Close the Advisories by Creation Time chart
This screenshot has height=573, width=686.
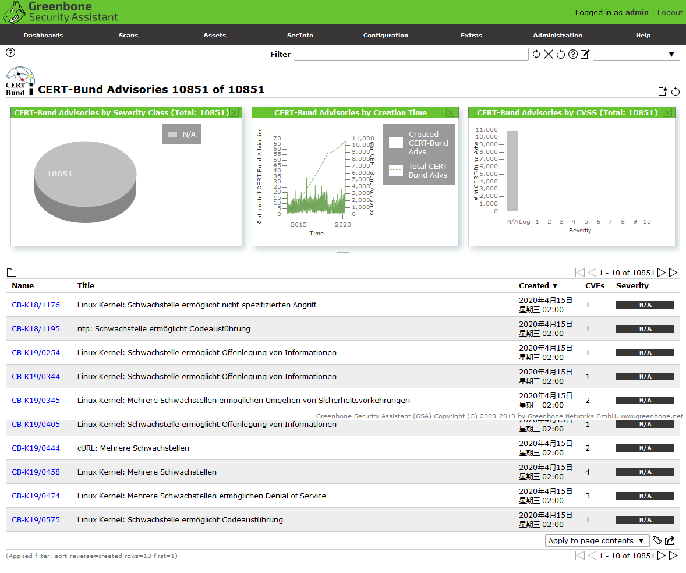pos(451,112)
